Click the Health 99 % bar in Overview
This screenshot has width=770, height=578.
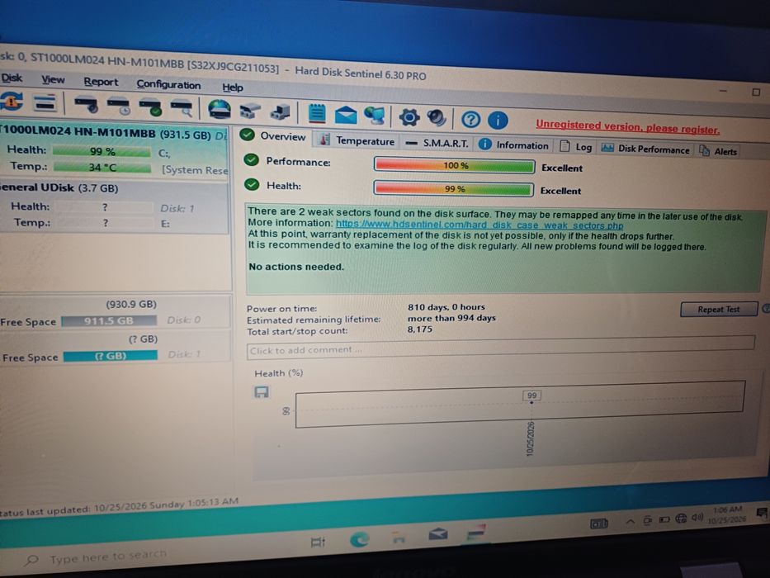tap(454, 189)
